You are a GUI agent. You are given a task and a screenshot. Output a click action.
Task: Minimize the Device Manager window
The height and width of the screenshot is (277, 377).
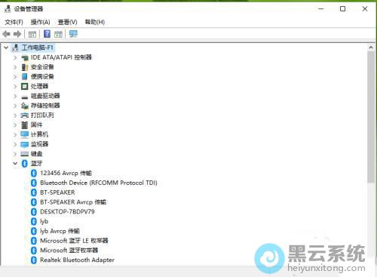click(320, 9)
